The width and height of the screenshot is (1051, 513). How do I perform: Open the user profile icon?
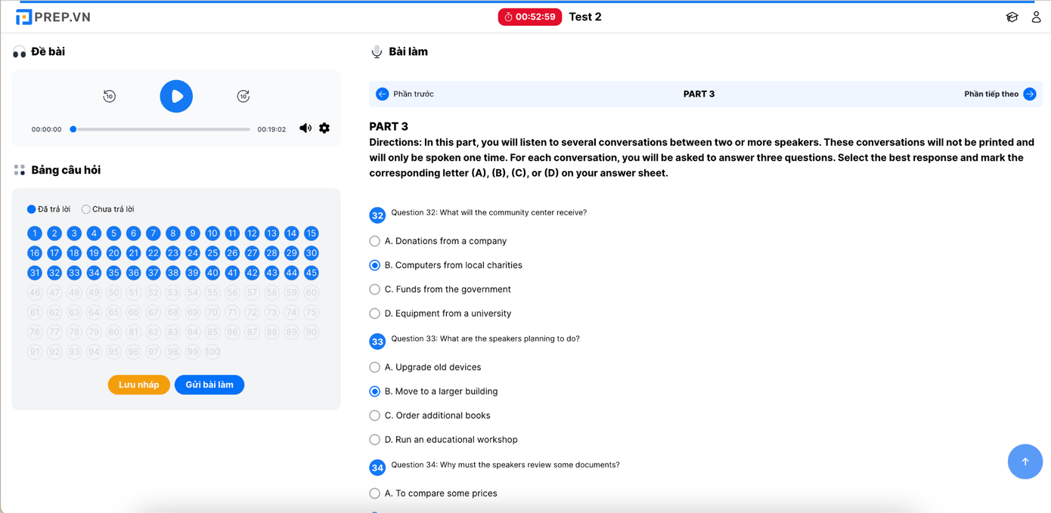pos(1036,17)
